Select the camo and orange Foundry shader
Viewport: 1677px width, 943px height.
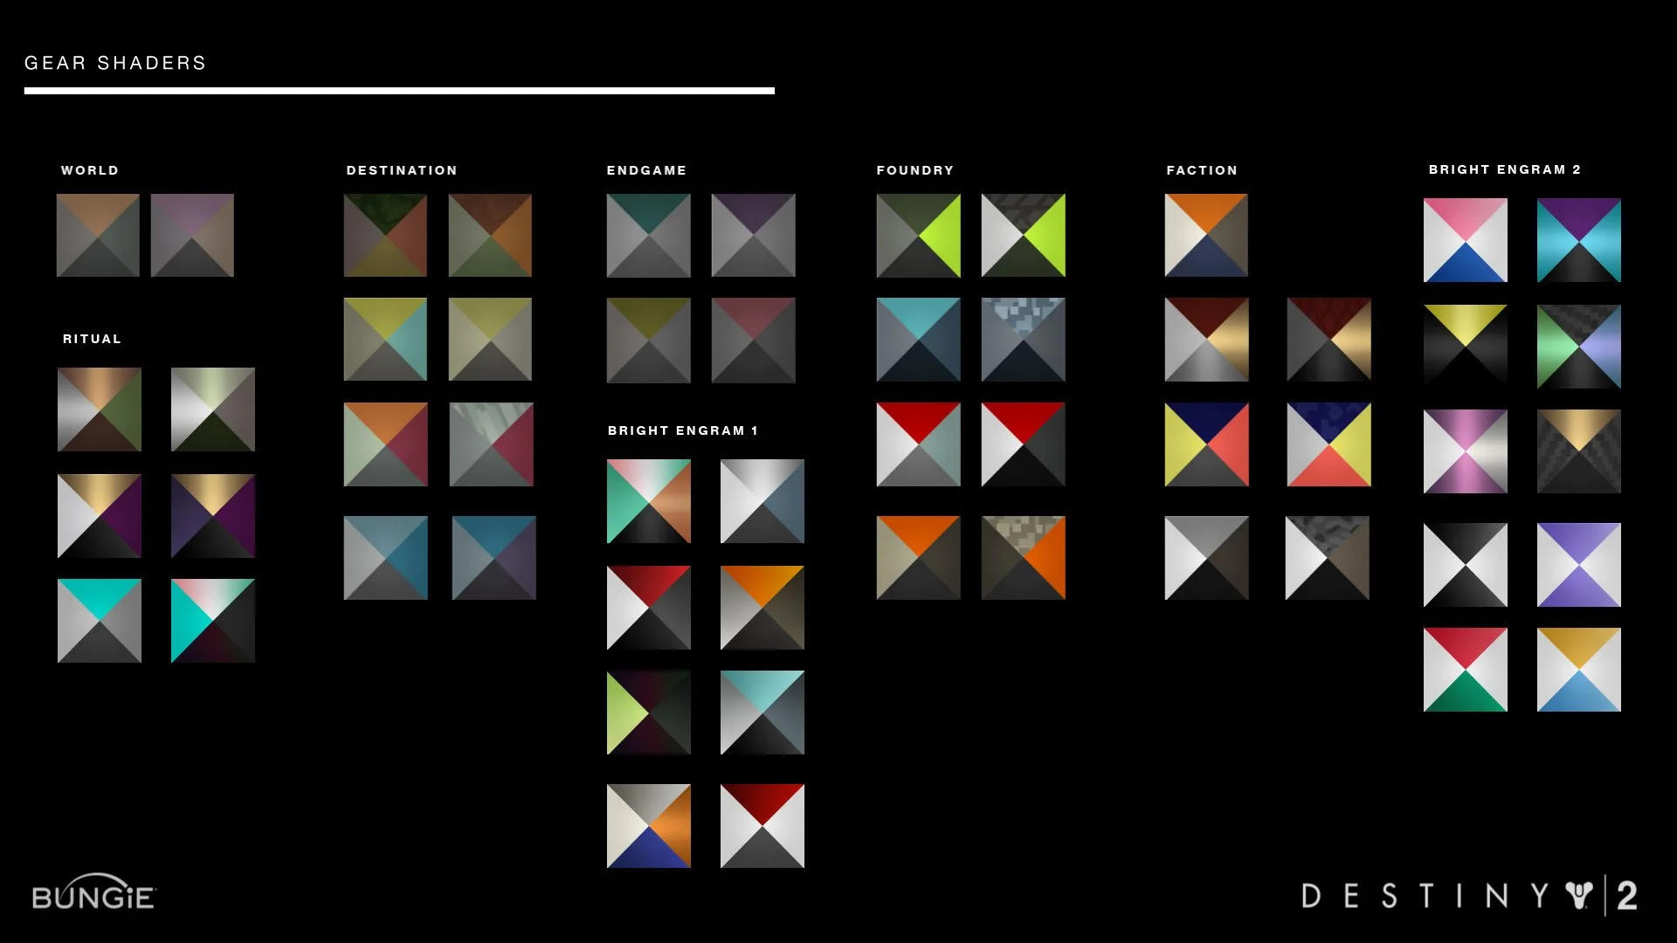coord(1023,558)
